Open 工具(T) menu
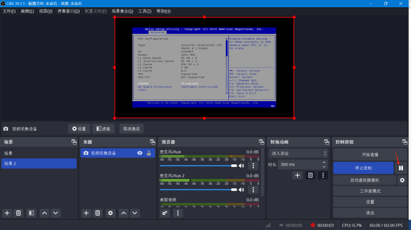411x230 pixels. 145,11
